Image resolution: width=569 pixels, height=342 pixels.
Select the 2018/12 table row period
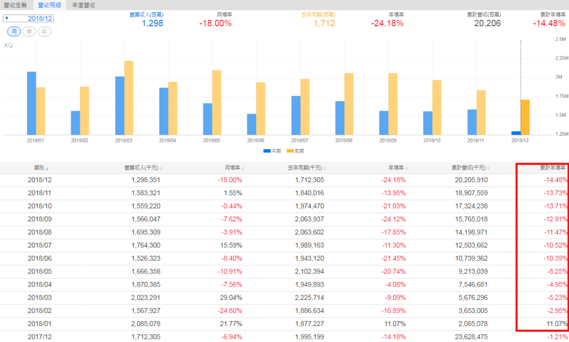tap(39, 180)
